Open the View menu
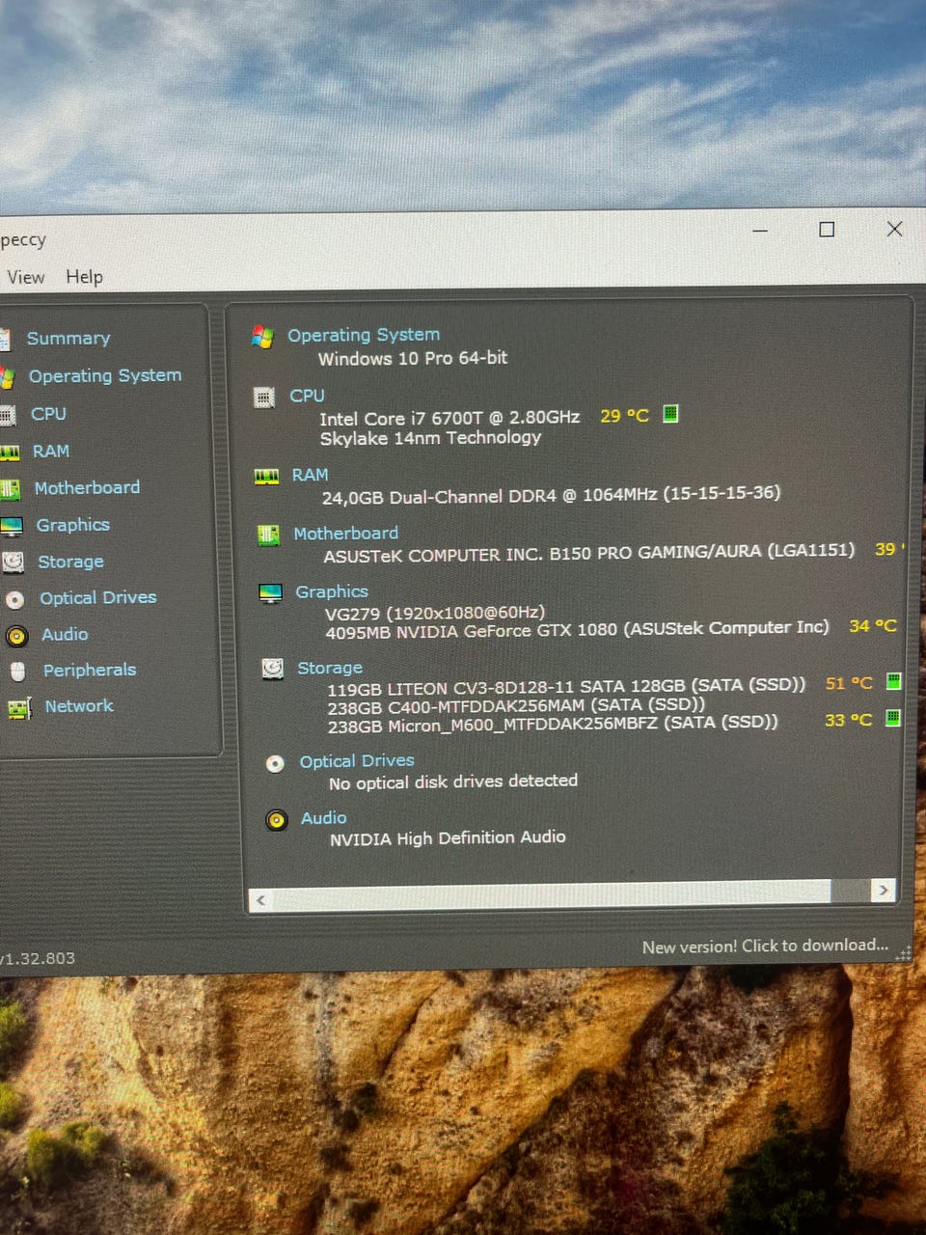 [25, 278]
